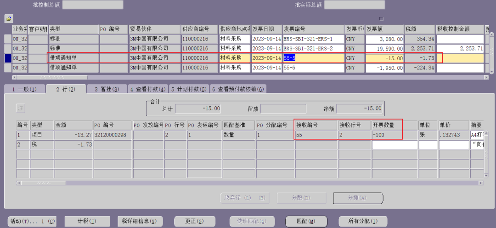Viewport: 496px width, 228px height.
Task: Open the 5 计划付款 tab
Action: point(189,89)
